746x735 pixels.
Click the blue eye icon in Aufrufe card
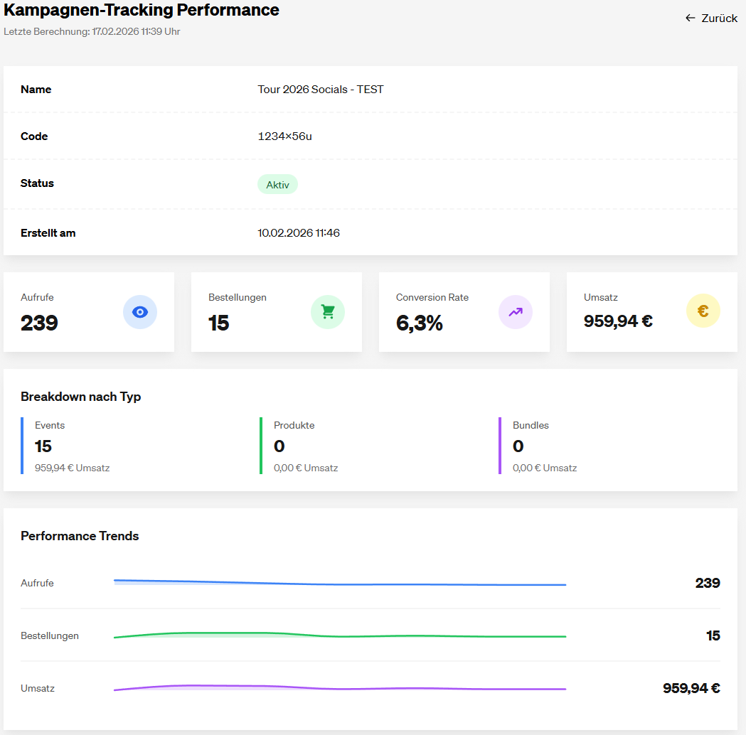tap(140, 312)
